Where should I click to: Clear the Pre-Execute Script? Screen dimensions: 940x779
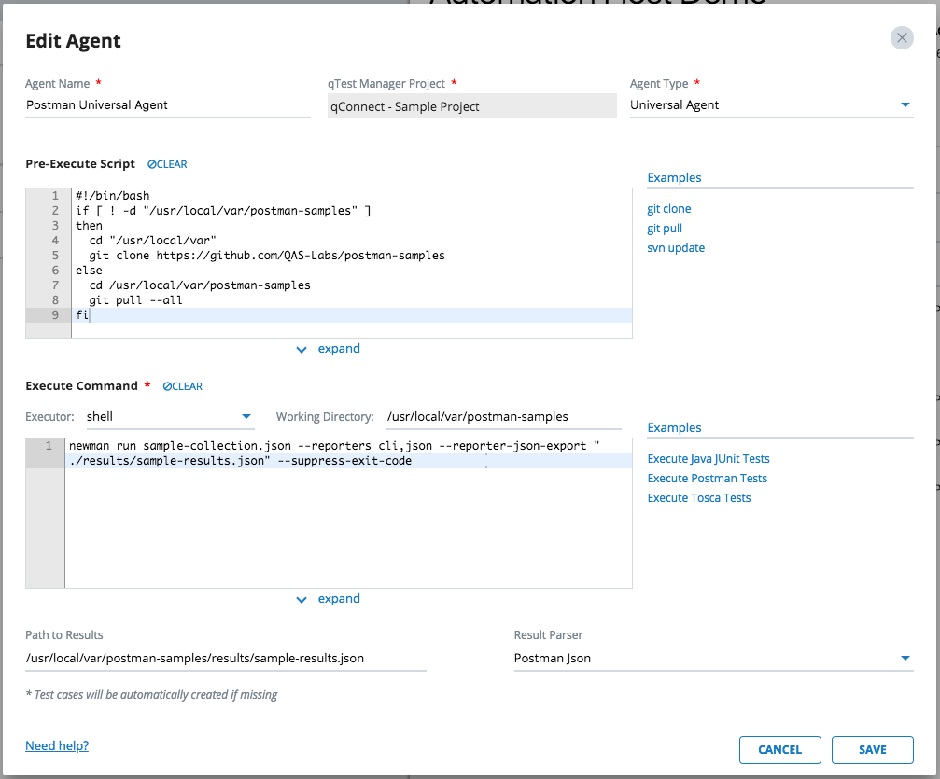(x=167, y=164)
